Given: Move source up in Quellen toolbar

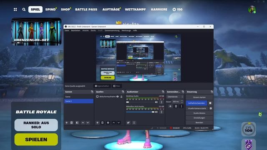Looking at the screenshot, I should pyautogui.click(x=113, y=122).
